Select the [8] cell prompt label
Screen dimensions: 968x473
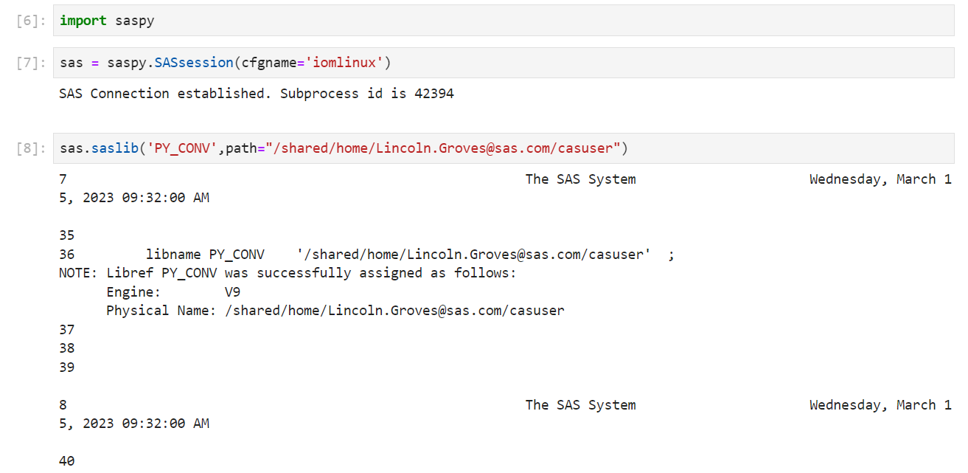tap(31, 149)
